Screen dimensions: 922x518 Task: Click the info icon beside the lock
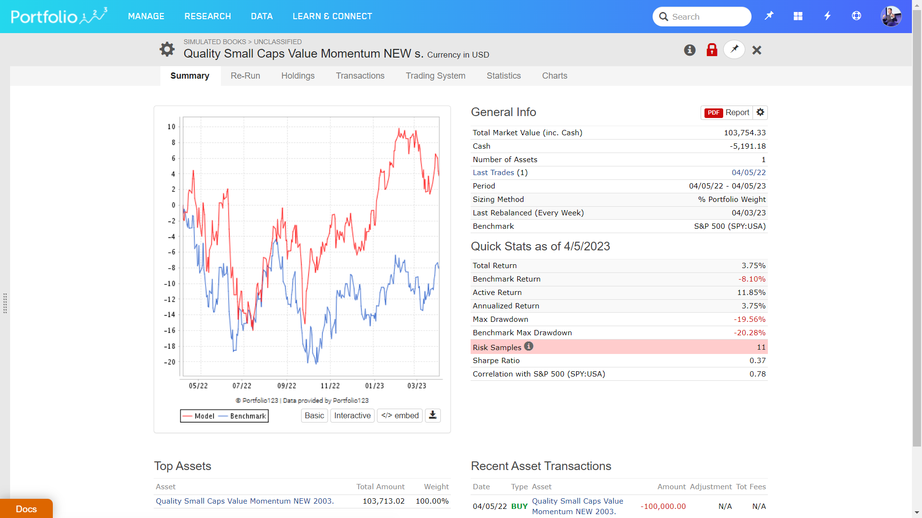pyautogui.click(x=690, y=50)
